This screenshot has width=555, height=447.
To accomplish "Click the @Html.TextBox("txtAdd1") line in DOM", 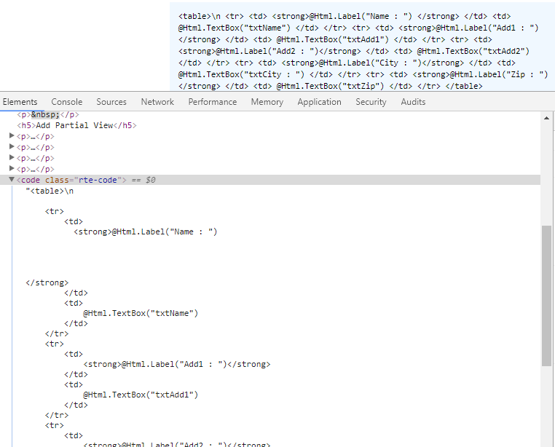I will point(141,395).
